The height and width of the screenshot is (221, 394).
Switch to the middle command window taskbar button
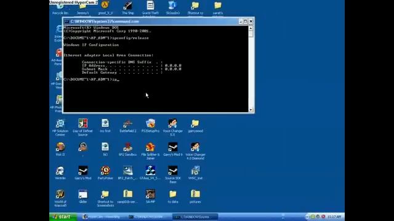click(148, 217)
